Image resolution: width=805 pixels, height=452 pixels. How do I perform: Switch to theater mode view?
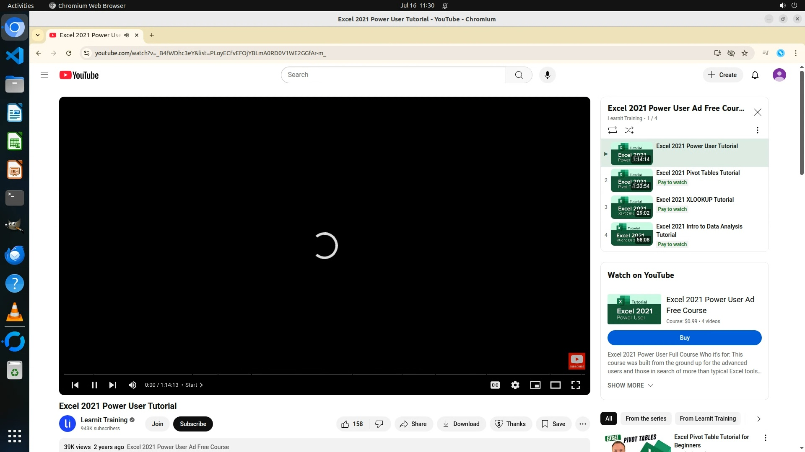pyautogui.click(x=556, y=385)
